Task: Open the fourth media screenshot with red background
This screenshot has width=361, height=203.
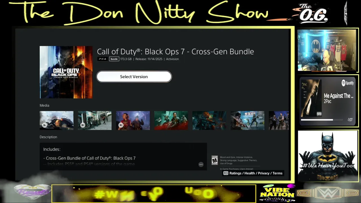Action: [171, 120]
